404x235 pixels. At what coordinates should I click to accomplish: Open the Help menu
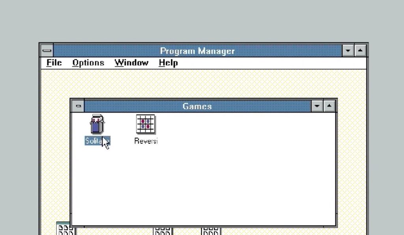pyautogui.click(x=168, y=63)
